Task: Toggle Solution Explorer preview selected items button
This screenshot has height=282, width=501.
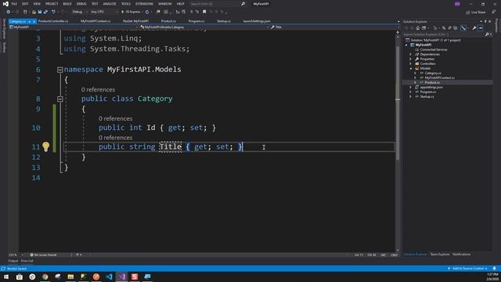Action: point(481,28)
